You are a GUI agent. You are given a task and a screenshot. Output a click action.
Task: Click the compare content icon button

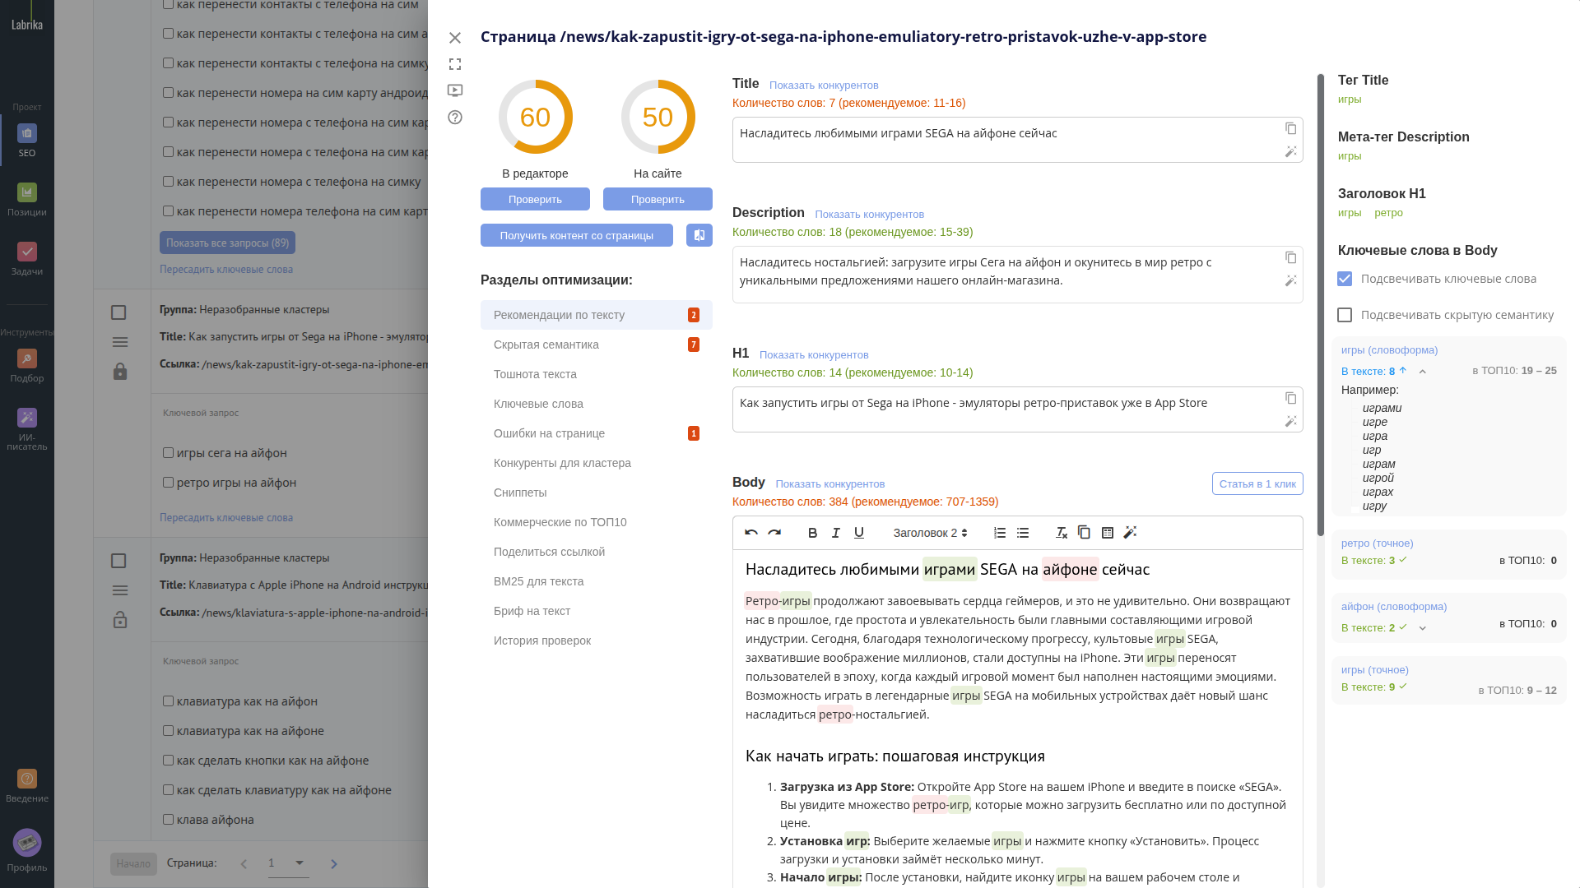pos(699,235)
